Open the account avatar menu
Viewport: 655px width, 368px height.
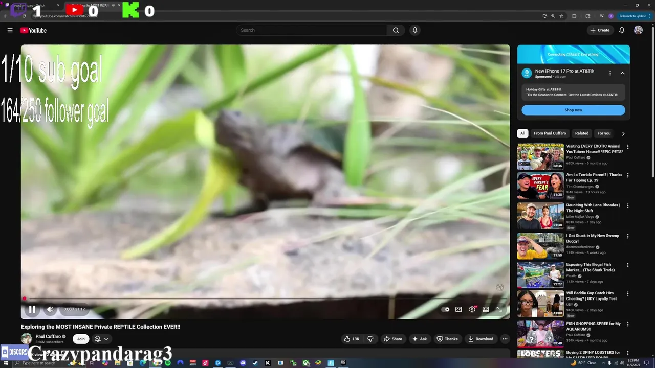point(638,30)
